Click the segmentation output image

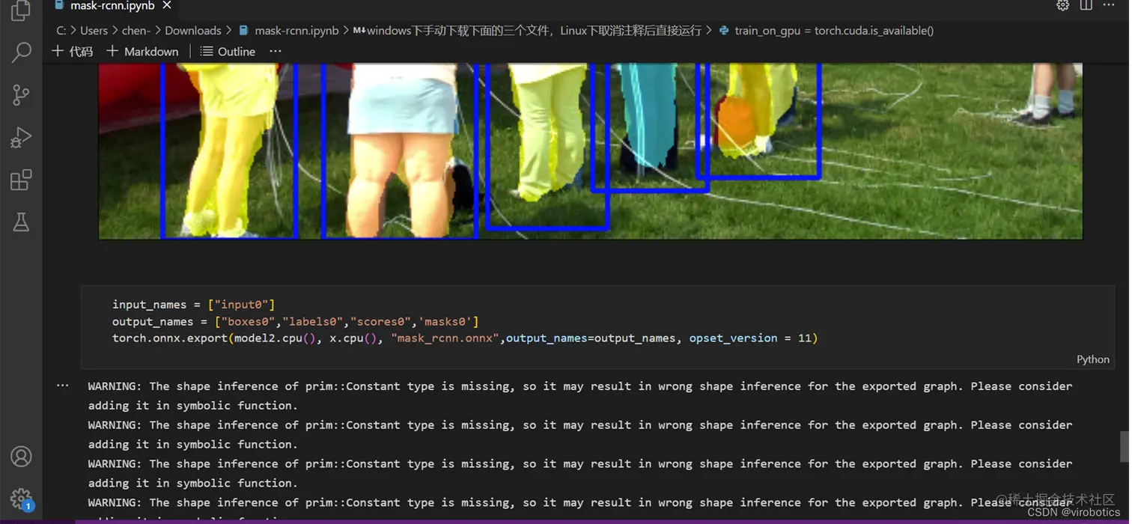590,151
